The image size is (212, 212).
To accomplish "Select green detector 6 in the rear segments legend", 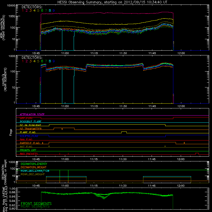I will click(x=42, y=61).
